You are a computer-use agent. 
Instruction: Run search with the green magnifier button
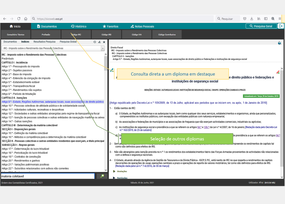[x=102, y=176]
